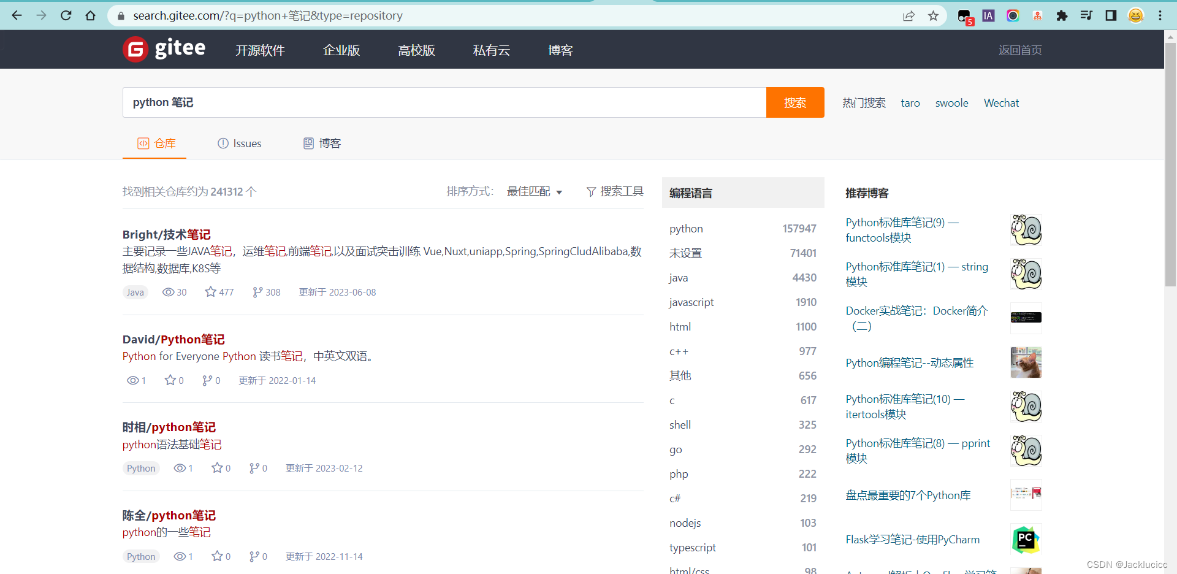Switch to the 仓库 tab
Image resolution: width=1177 pixels, height=574 pixels.
(x=156, y=143)
